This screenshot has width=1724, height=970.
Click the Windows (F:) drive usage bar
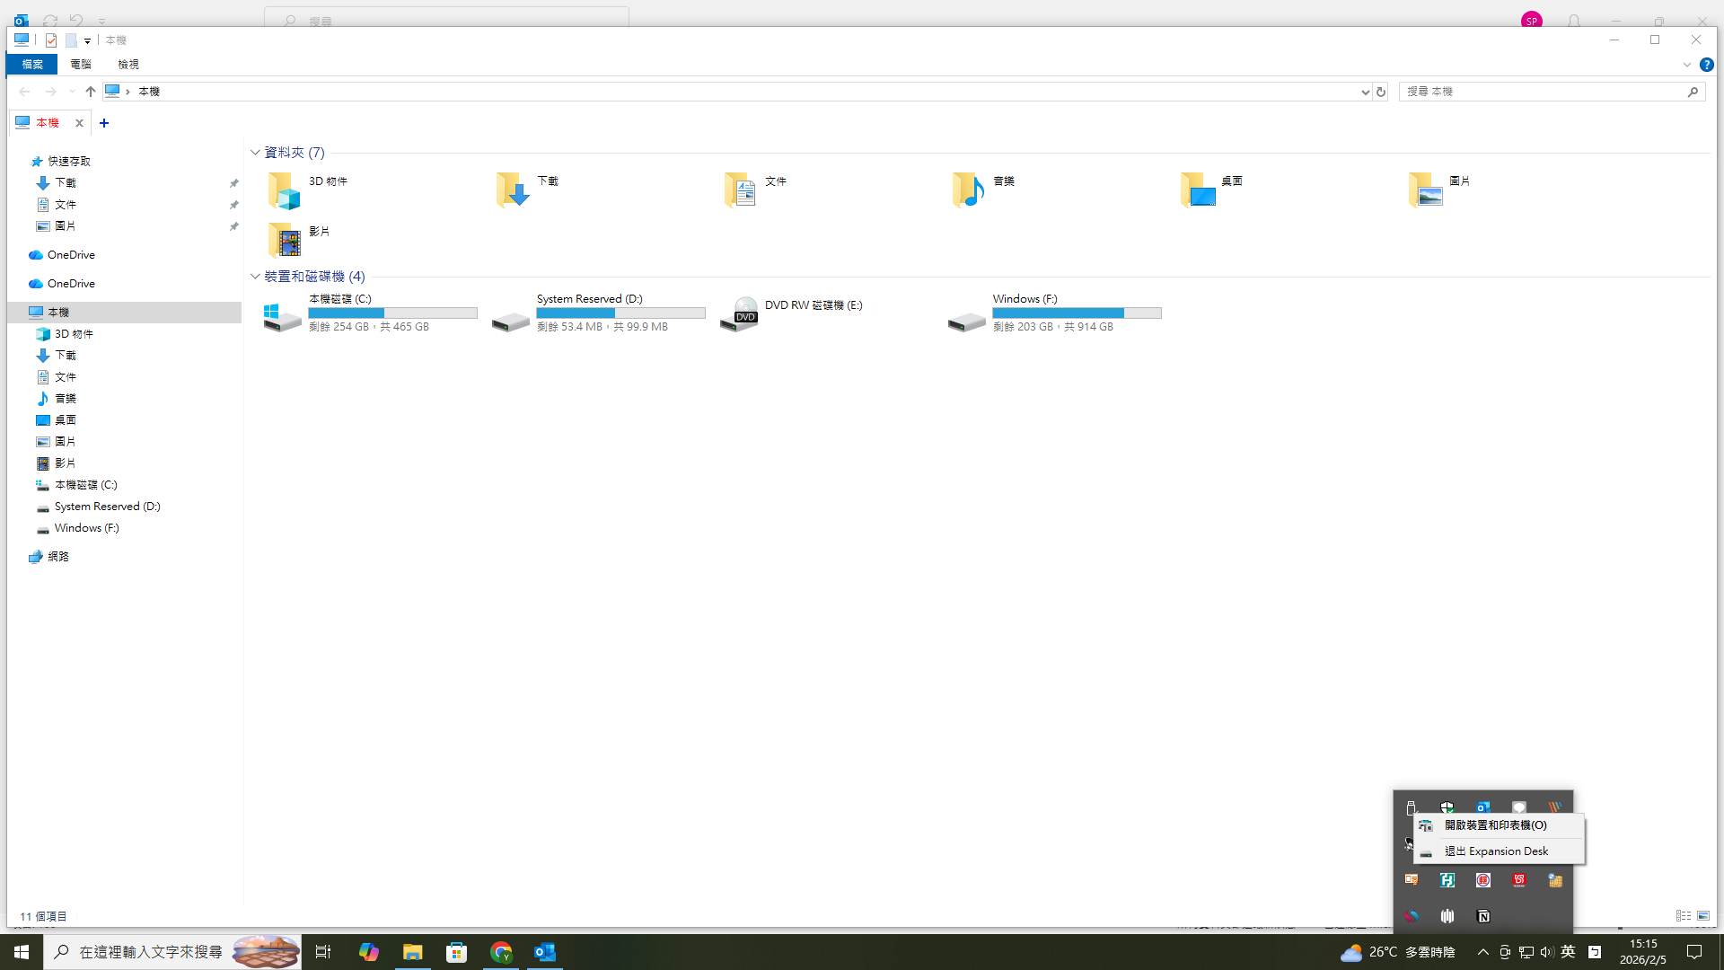1076,313
